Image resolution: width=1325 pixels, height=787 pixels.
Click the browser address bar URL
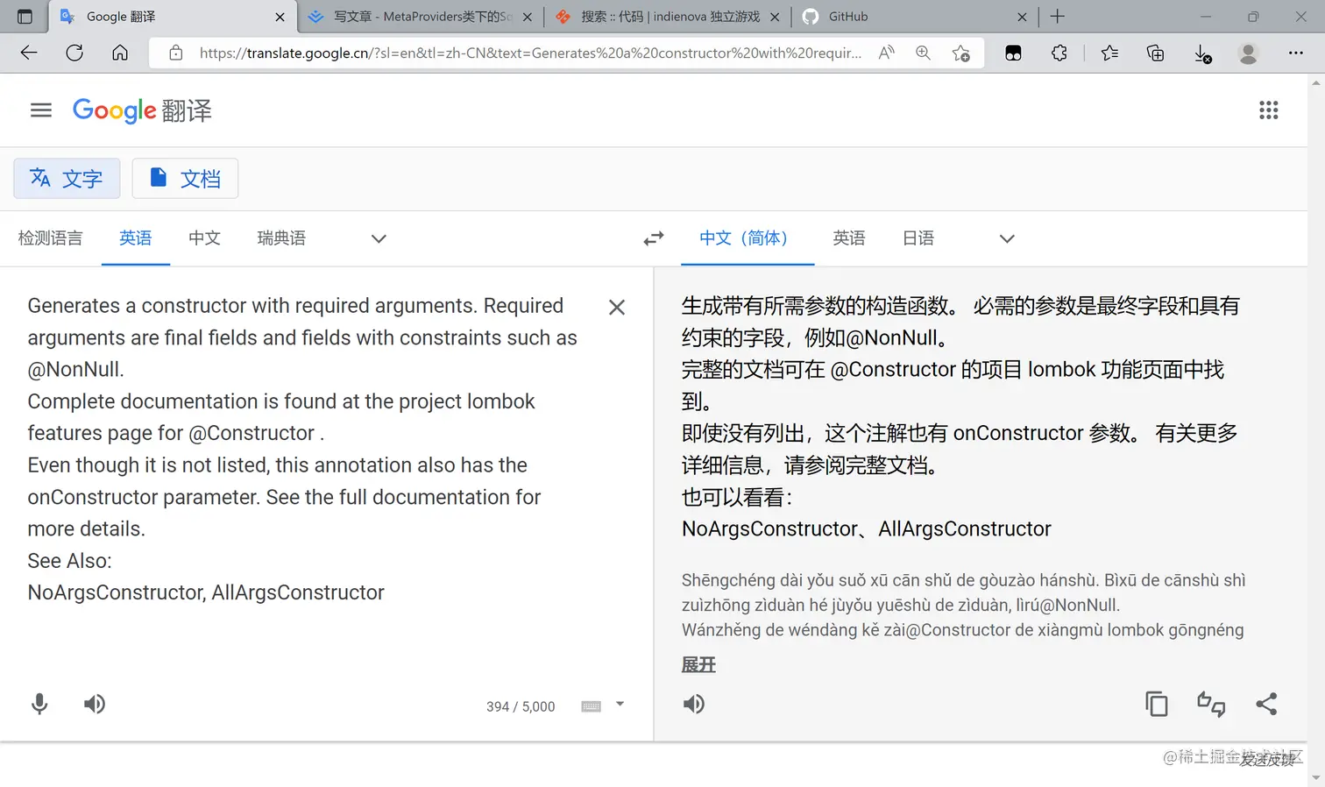[530, 53]
